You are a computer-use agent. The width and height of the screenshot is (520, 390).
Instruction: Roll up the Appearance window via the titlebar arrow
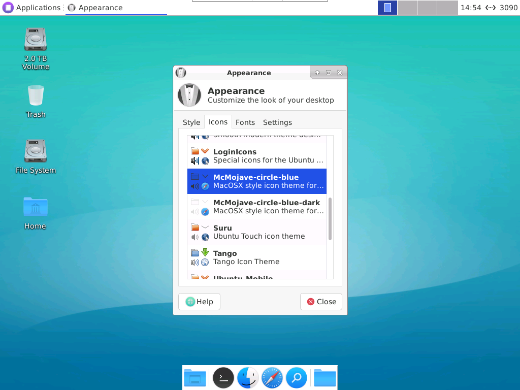[317, 73]
